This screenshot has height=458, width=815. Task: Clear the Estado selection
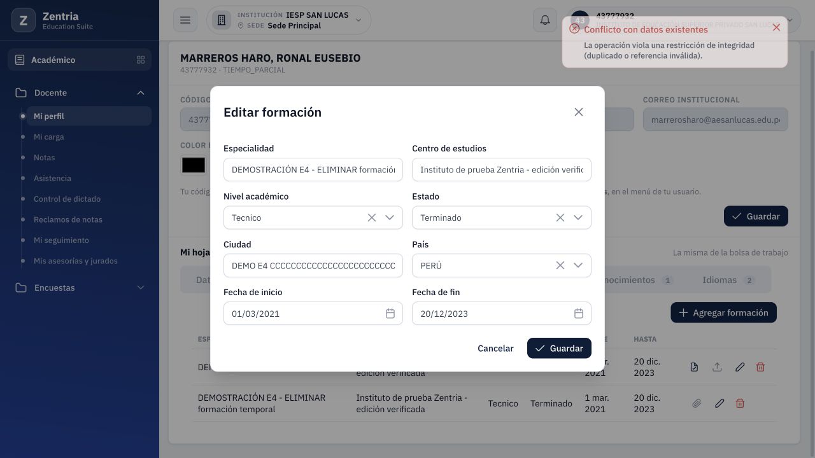pyautogui.click(x=560, y=218)
